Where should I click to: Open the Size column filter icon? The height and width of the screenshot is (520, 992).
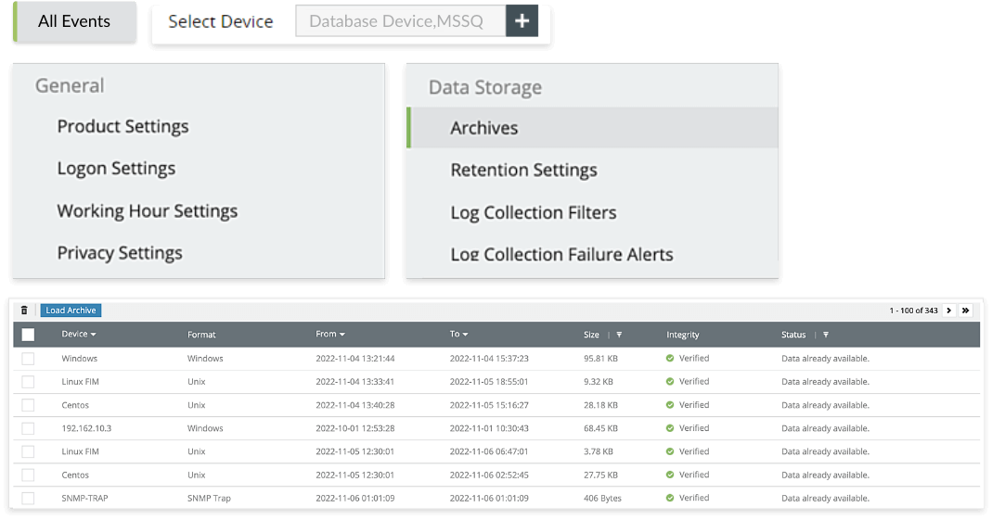pyautogui.click(x=619, y=335)
